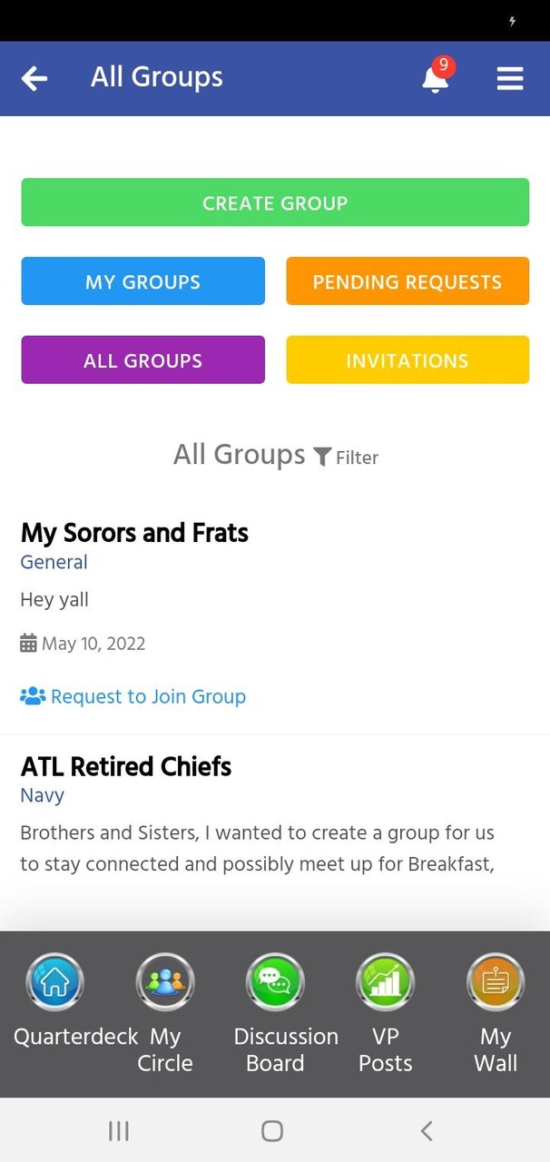Open My Groups

142,281
